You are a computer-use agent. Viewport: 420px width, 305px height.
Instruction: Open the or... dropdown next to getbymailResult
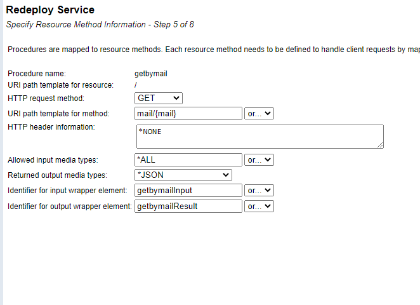(259, 206)
